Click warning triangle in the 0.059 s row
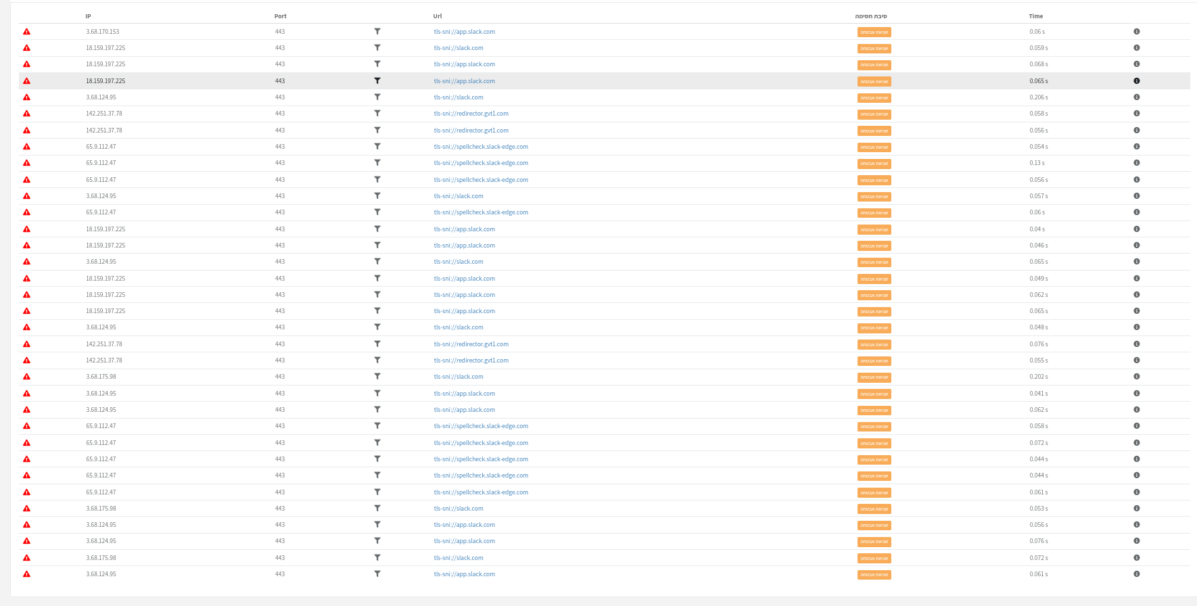The width and height of the screenshot is (1197, 606). [27, 48]
